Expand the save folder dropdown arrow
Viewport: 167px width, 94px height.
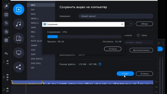point(131,24)
